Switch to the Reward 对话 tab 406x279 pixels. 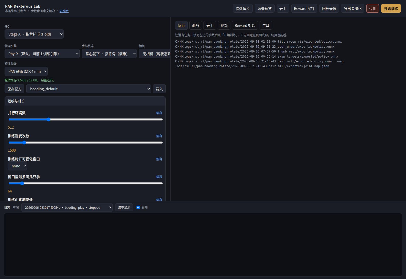245,26
